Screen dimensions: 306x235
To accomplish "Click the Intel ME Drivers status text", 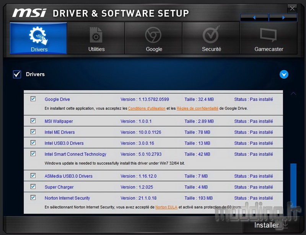I will pyautogui.click(x=254, y=132).
